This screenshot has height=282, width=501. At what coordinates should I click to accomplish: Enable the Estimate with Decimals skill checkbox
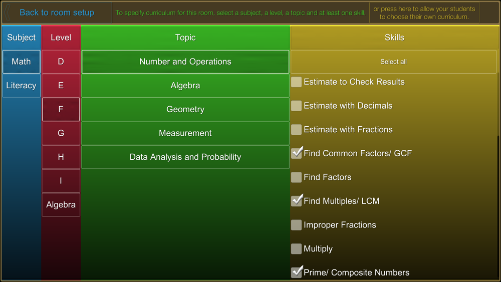297,106
